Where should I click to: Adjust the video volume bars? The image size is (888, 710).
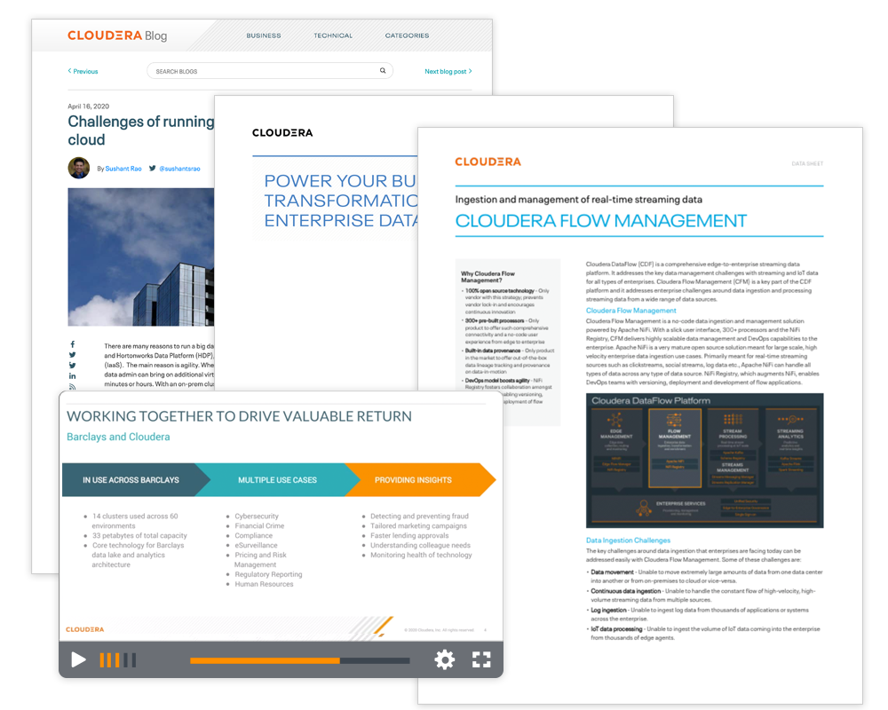[118, 660]
